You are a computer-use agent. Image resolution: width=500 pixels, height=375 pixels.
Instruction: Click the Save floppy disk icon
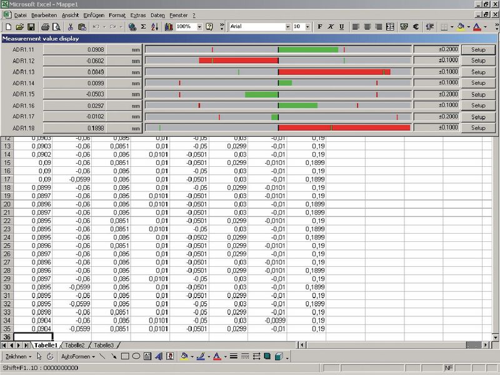[x=30, y=27]
